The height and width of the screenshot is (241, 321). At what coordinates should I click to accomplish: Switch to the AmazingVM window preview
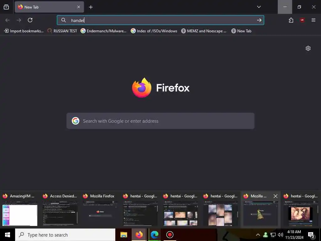tap(20, 210)
